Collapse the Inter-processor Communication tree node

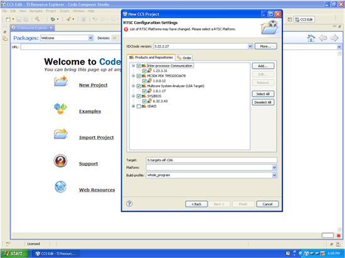pos(134,66)
